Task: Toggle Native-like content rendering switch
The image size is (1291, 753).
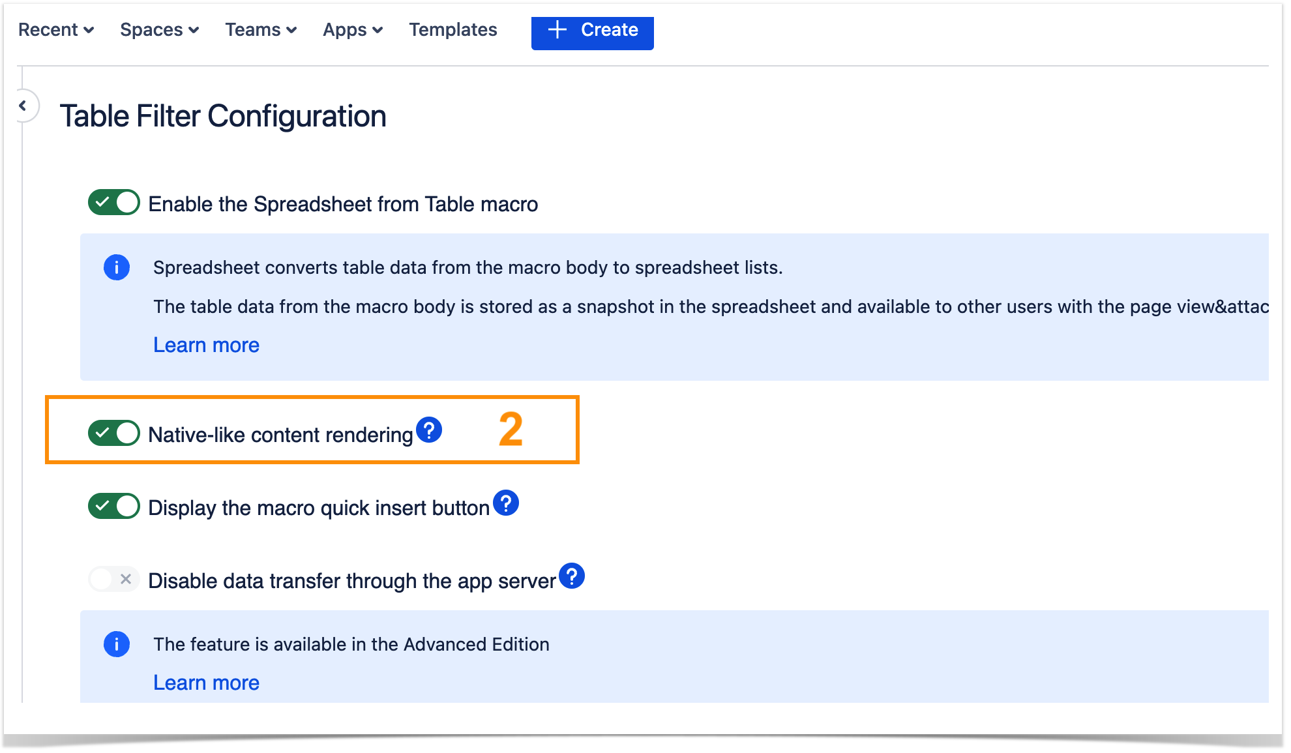Action: 114,434
